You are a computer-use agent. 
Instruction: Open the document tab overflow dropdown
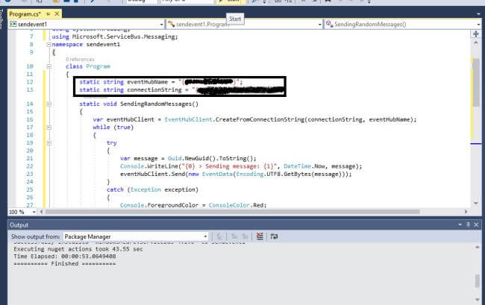tap(478, 14)
